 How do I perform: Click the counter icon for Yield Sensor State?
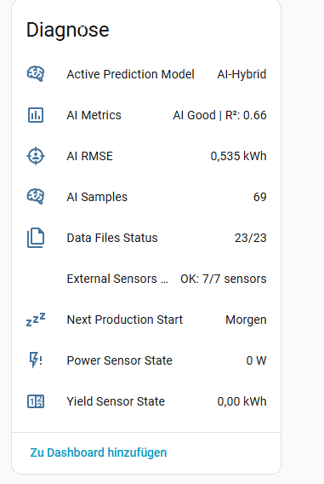pos(36,401)
